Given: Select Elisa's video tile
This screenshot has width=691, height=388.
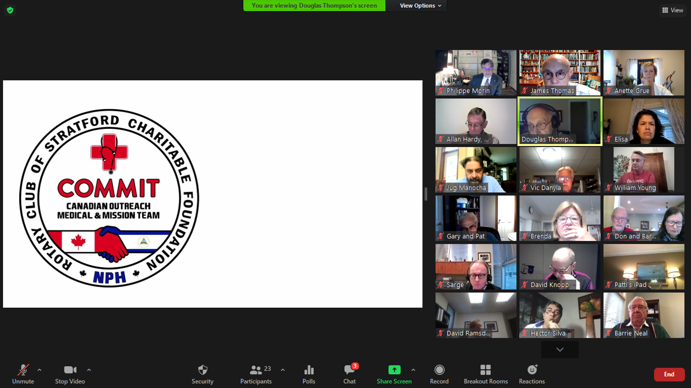Looking at the screenshot, I should click(x=644, y=121).
